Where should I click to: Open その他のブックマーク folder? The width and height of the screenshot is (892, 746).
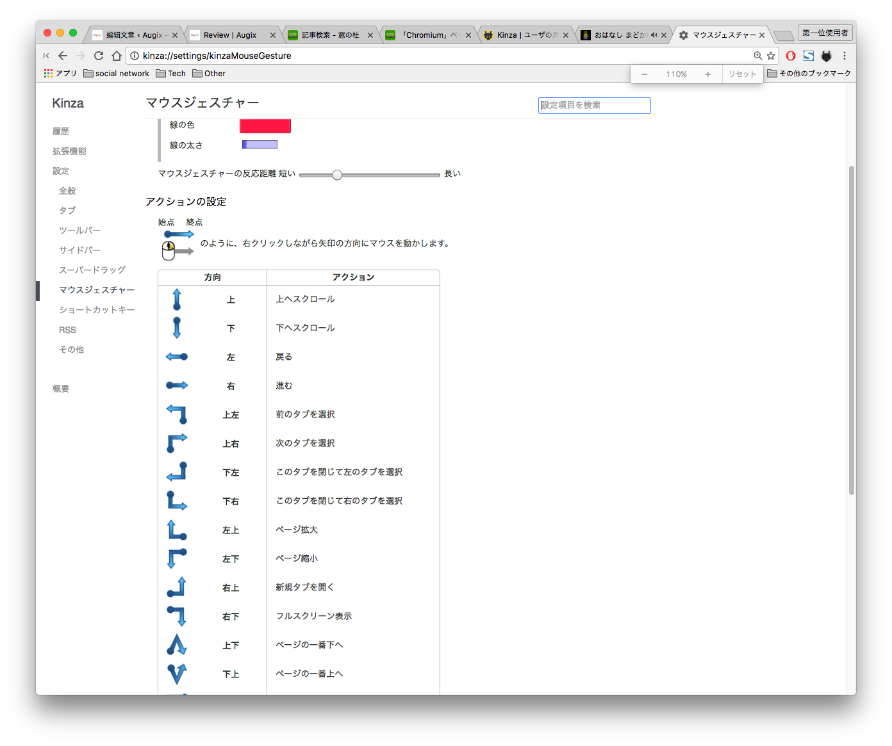(809, 74)
